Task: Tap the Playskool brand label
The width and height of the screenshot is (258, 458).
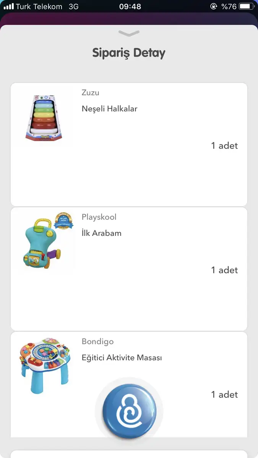Action: 99,217
